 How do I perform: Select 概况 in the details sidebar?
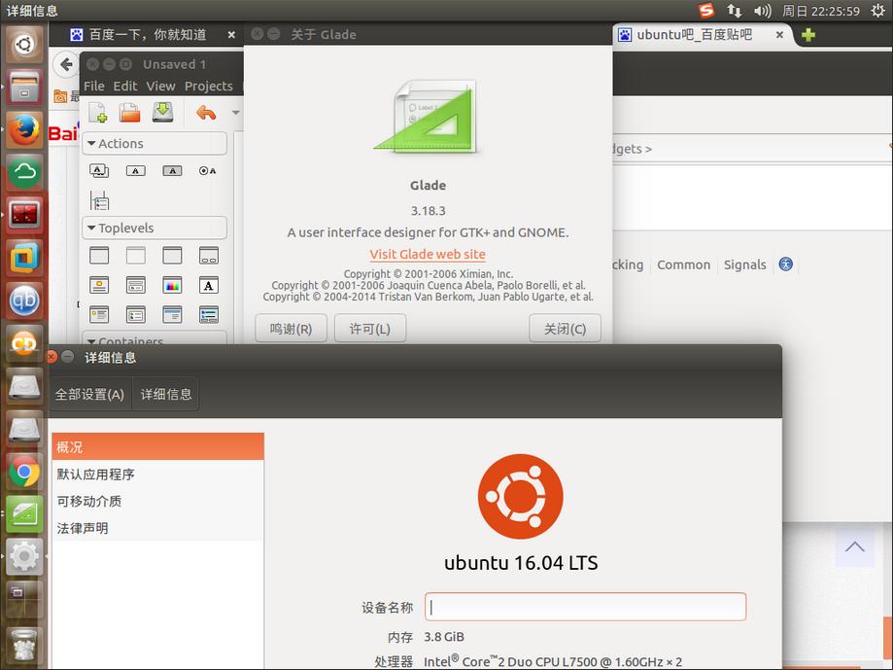(x=157, y=446)
